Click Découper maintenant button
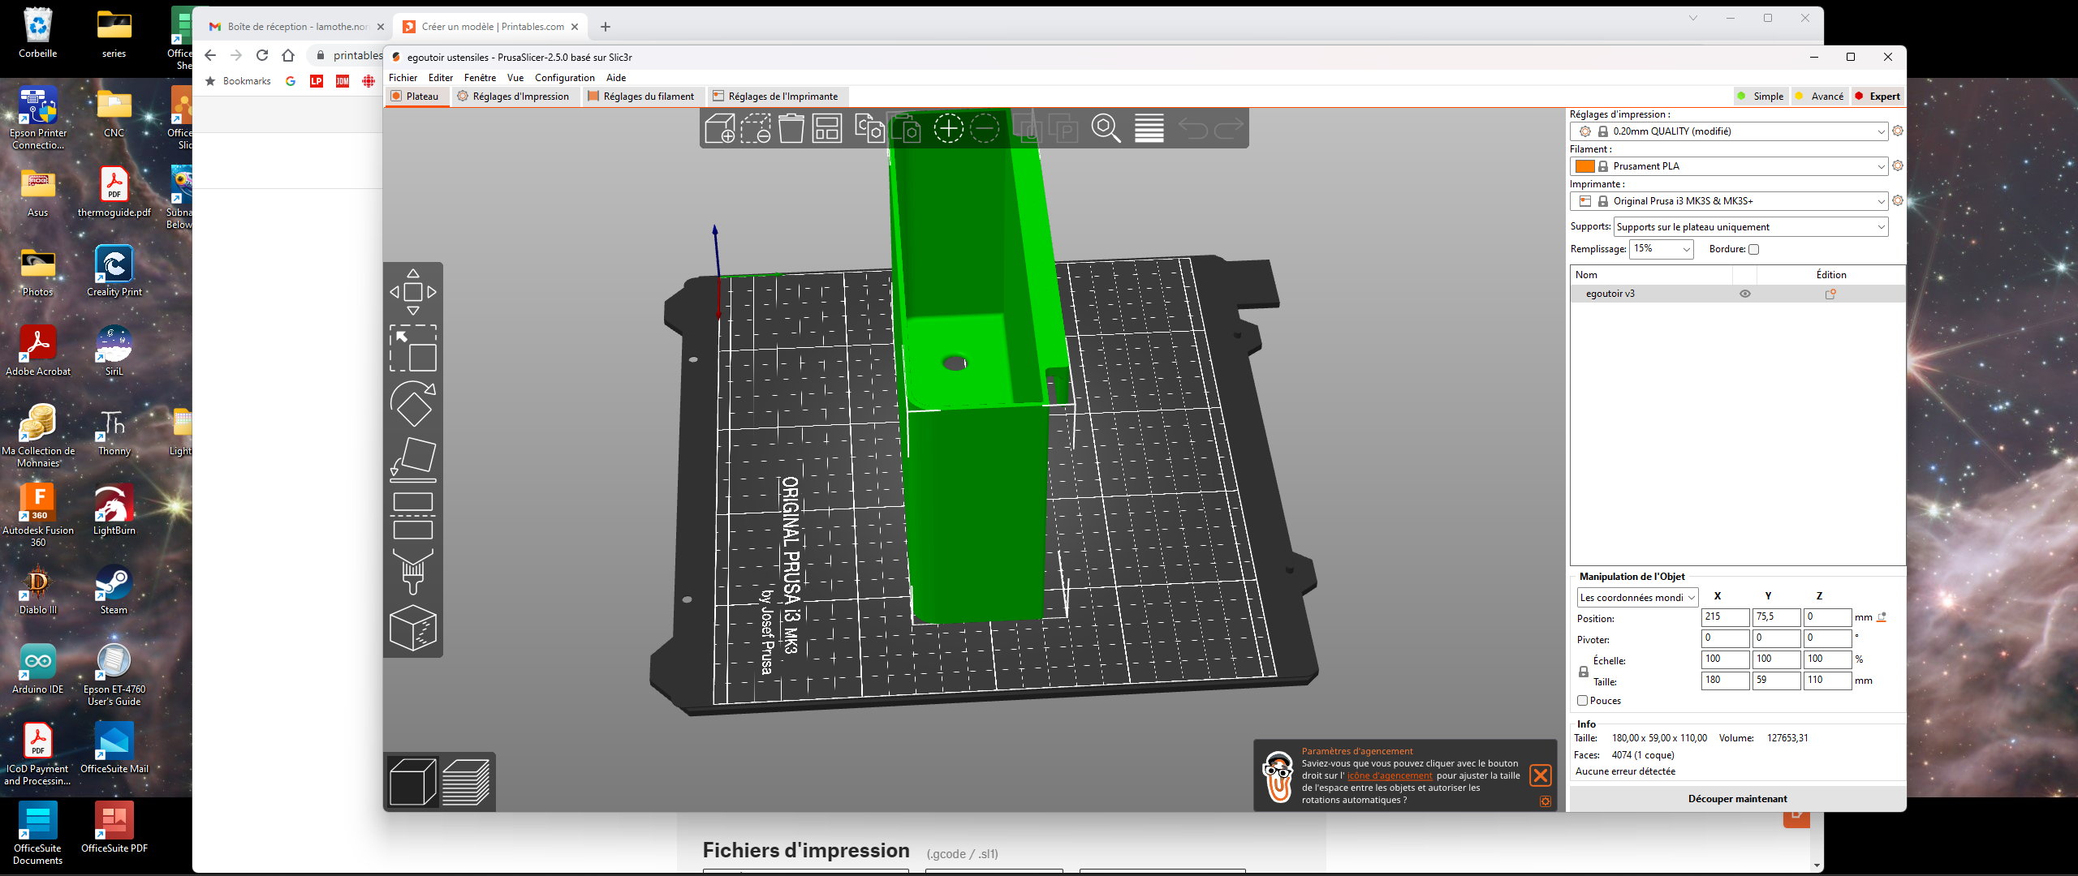This screenshot has width=2078, height=876. tap(1738, 799)
